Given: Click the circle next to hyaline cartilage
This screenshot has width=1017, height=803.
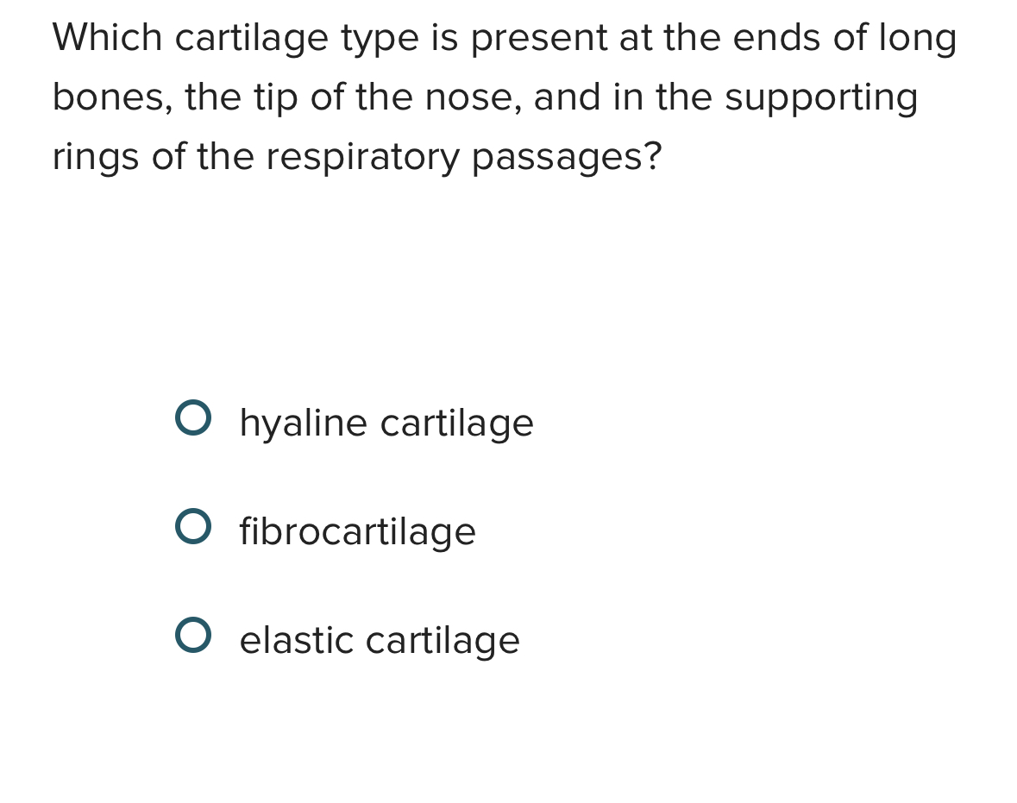Looking at the screenshot, I should 193,417.
